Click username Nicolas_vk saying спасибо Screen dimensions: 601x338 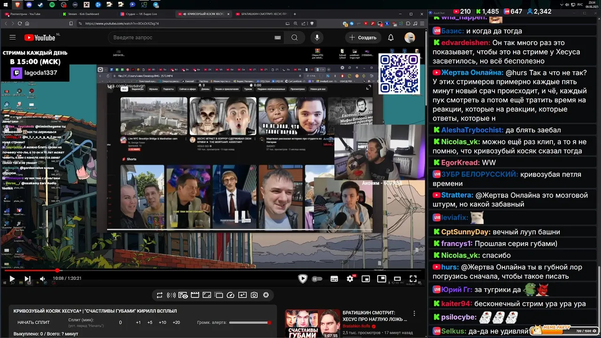[x=460, y=255]
